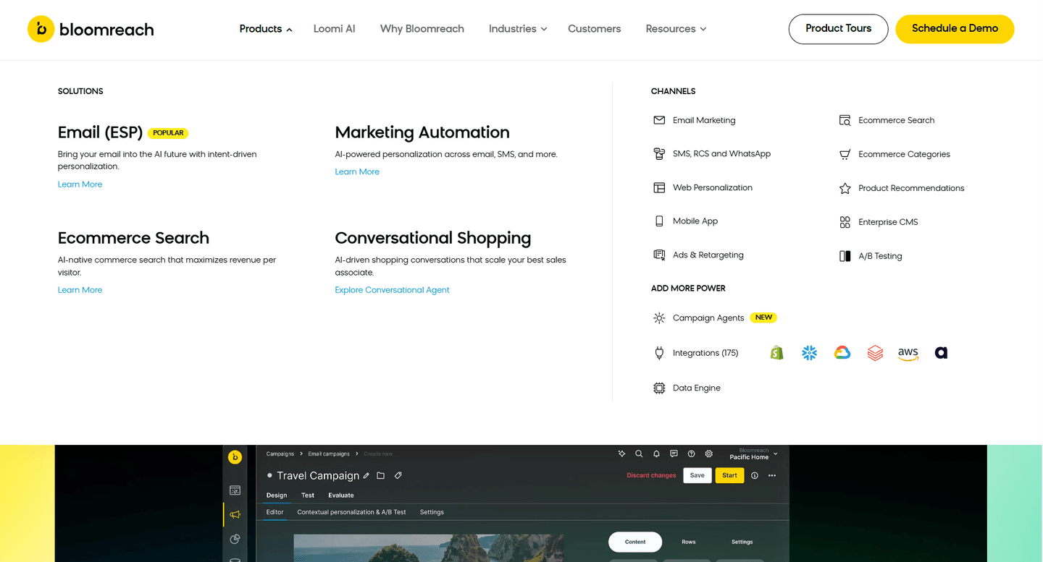
Task: Click the Content pill in the editor panel
Action: coord(635,542)
